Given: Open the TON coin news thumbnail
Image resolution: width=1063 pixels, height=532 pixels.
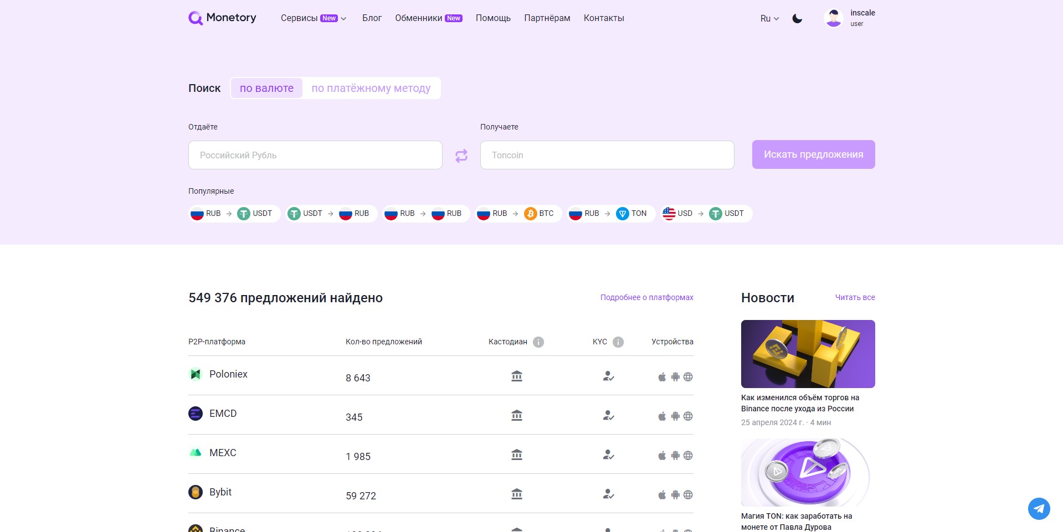Looking at the screenshot, I should coord(808,472).
